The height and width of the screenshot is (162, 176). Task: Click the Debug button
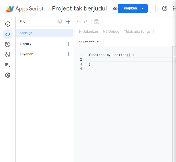click(111, 31)
